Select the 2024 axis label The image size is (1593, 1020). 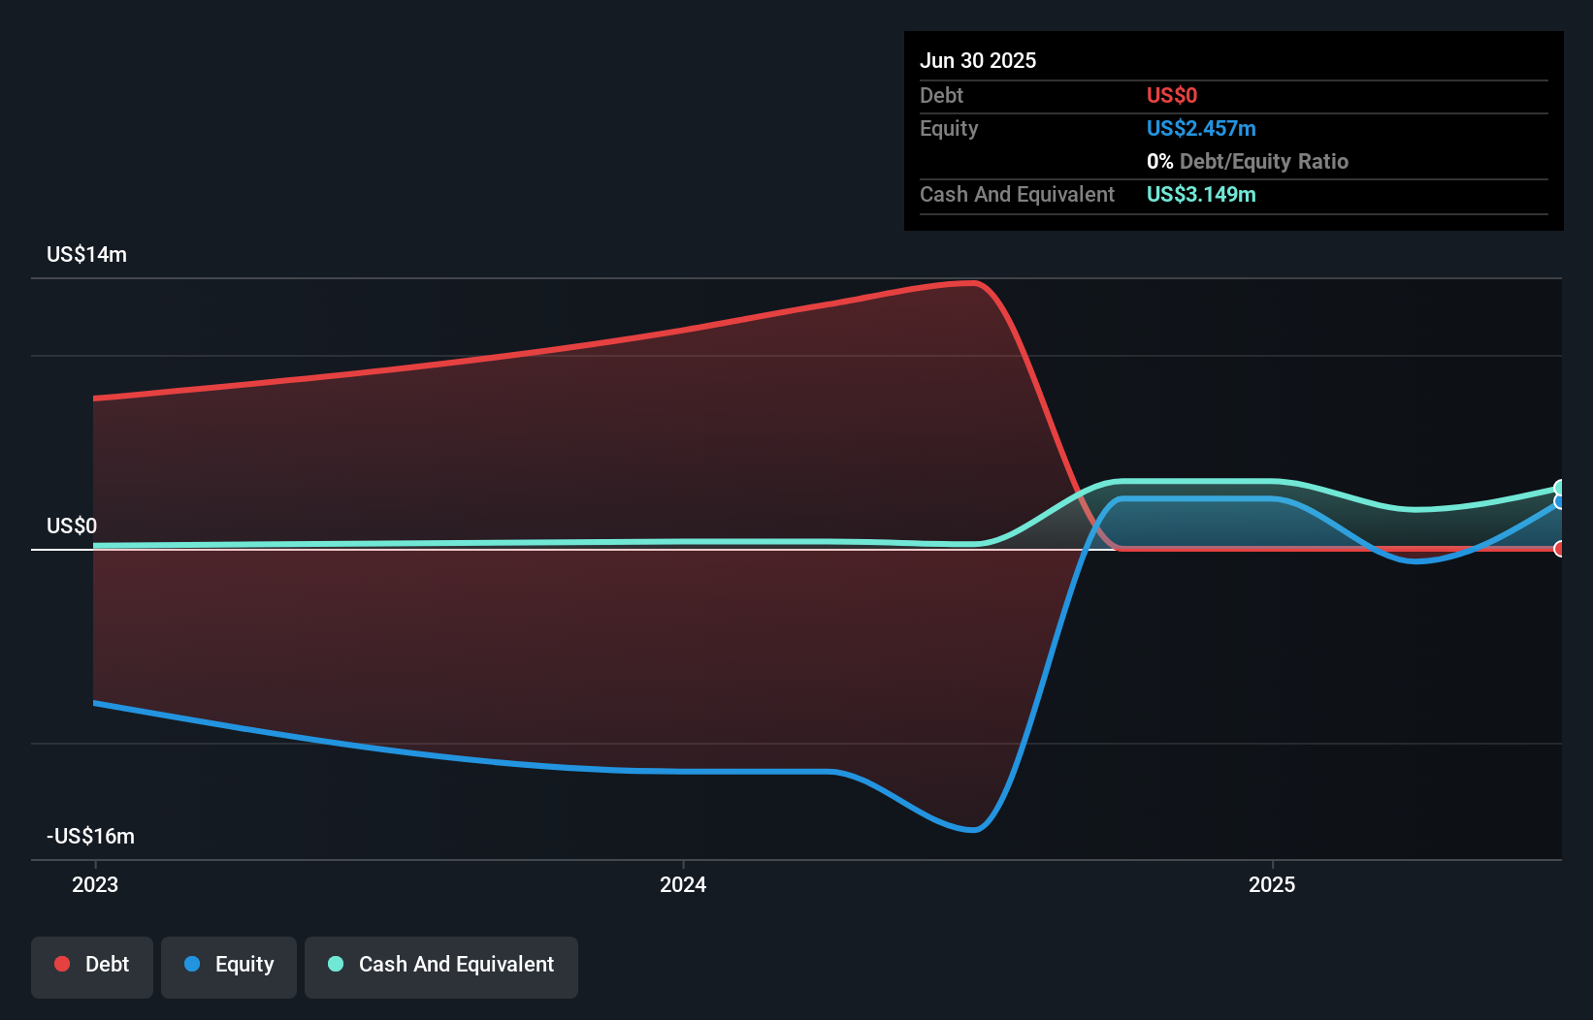point(683,884)
